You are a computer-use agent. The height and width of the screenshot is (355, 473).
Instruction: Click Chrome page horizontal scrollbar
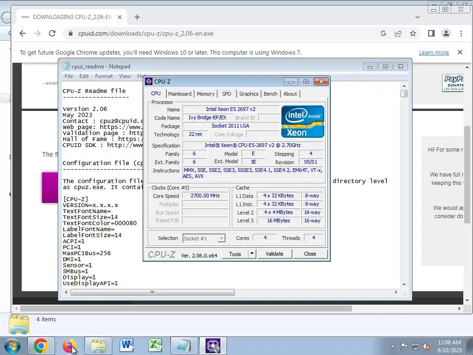point(186,308)
